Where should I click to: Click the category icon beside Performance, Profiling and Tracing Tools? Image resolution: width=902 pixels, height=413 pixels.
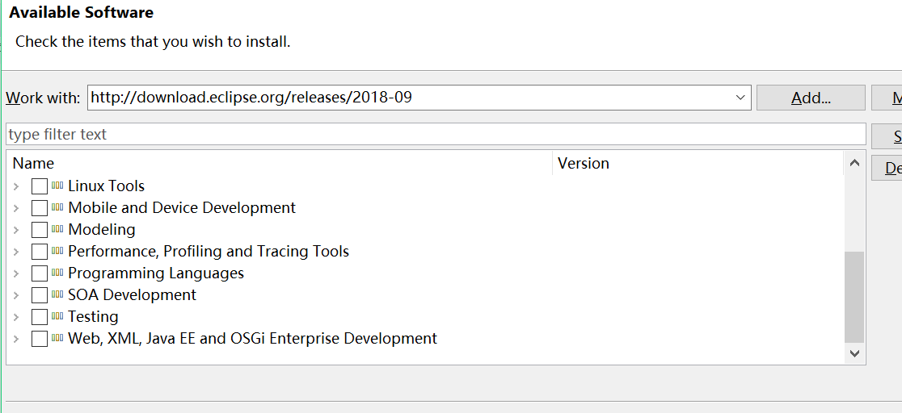pyautogui.click(x=57, y=251)
